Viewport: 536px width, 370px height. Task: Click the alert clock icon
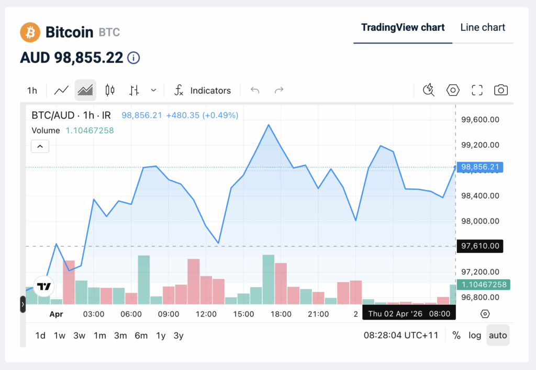coord(428,90)
